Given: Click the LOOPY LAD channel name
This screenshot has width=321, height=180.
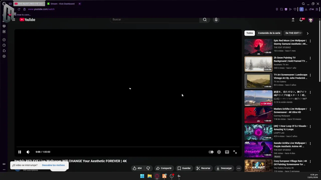Looking at the screenshot, I should pyautogui.click(x=279, y=133).
